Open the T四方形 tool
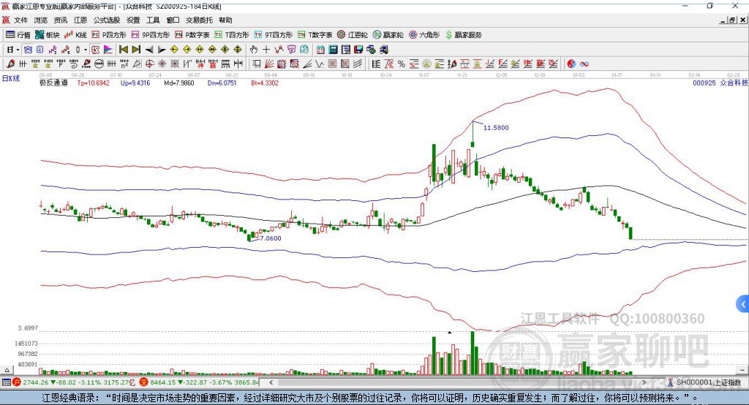The image size is (749, 405). pyautogui.click(x=232, y=35)
